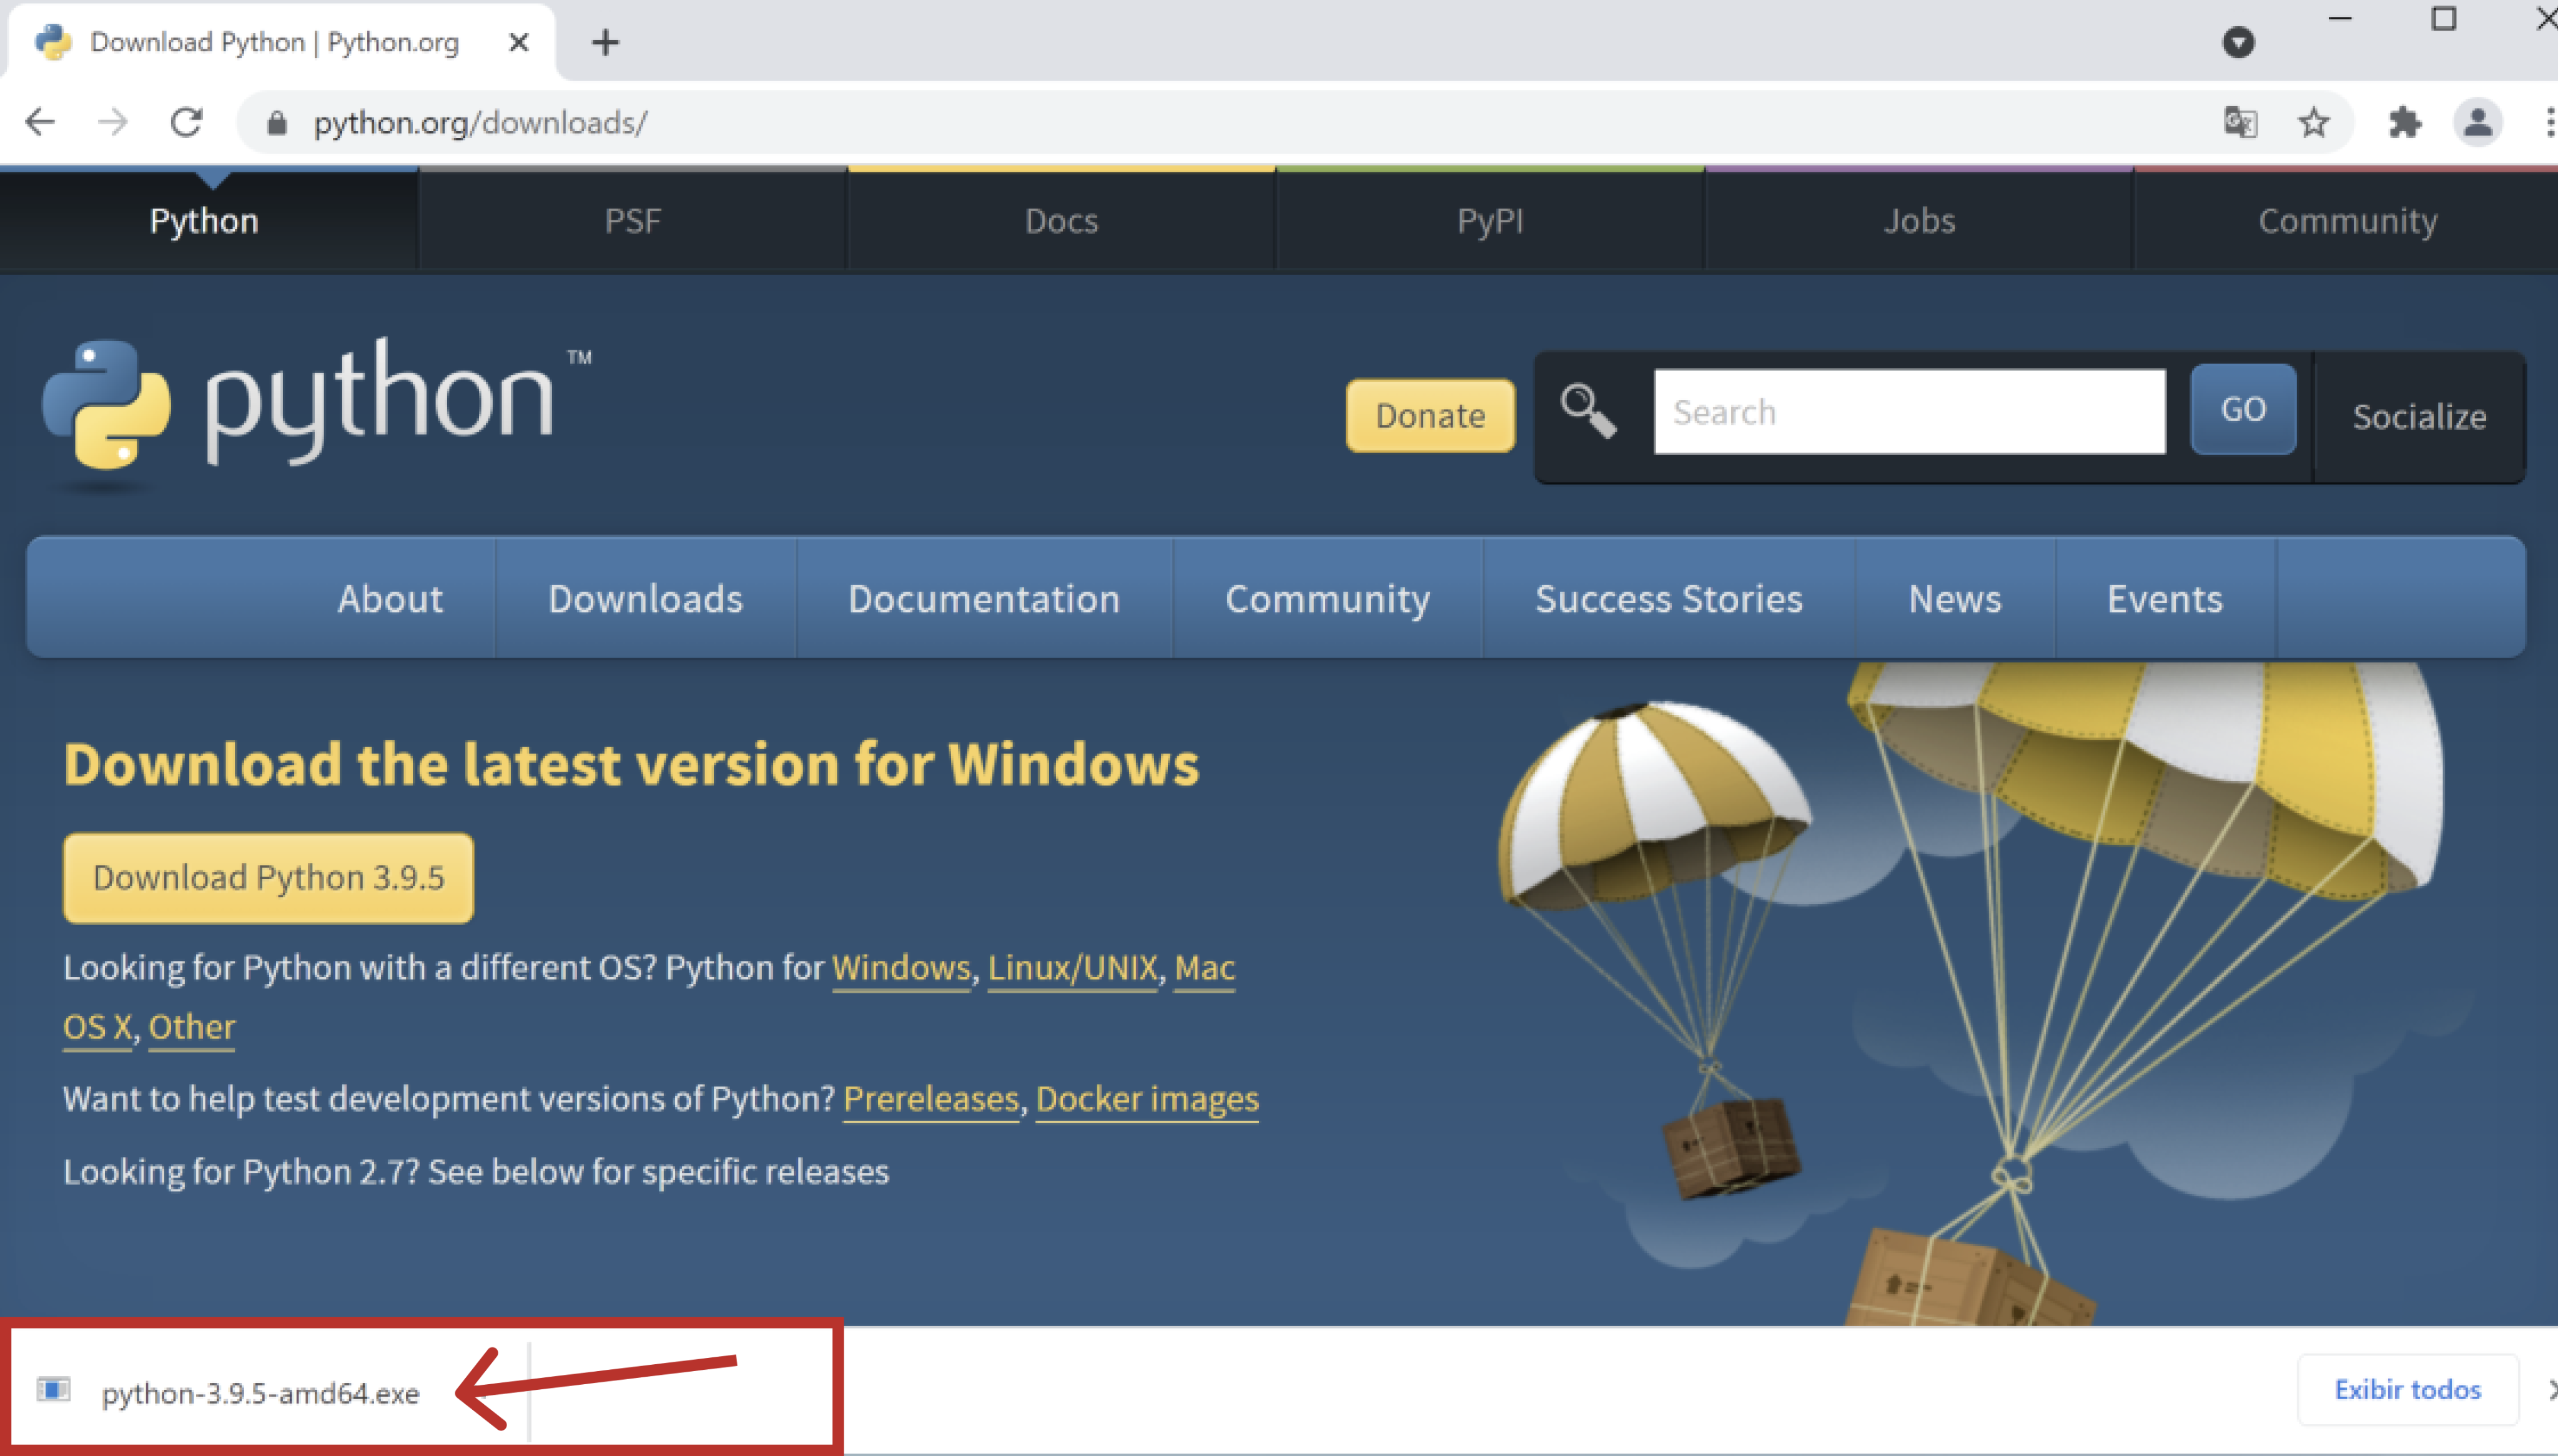2558x1456 pixels.
Task: Open the Community menu in blue navbar
Action: click(x=1327, y=598)
